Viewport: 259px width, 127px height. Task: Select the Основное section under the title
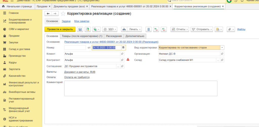pos(52,21)
